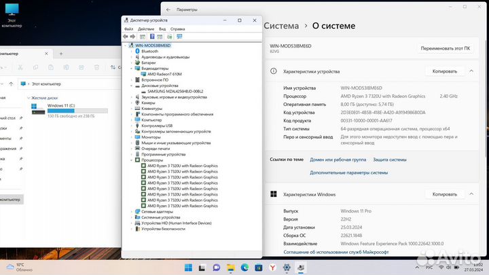Viewport: 489px width, 275px height.
Task: Open Дополнительные параметры системы link
Action: pyautogui.click(x=348, y=172)
